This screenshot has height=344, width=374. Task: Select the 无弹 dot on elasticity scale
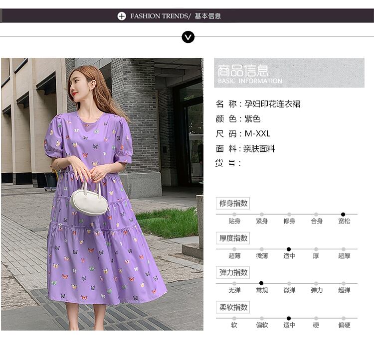coord(234,284)
